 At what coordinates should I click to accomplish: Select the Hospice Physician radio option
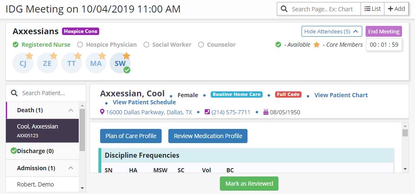pos(80,45)
